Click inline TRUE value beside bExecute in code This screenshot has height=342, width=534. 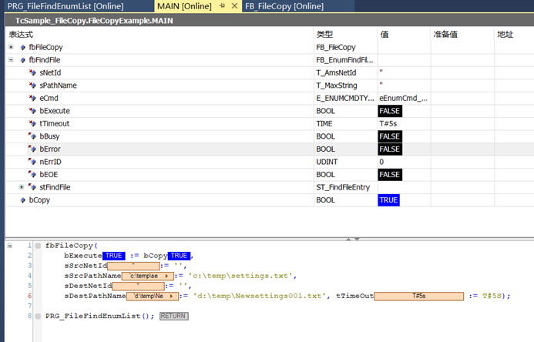pos(114,256)
